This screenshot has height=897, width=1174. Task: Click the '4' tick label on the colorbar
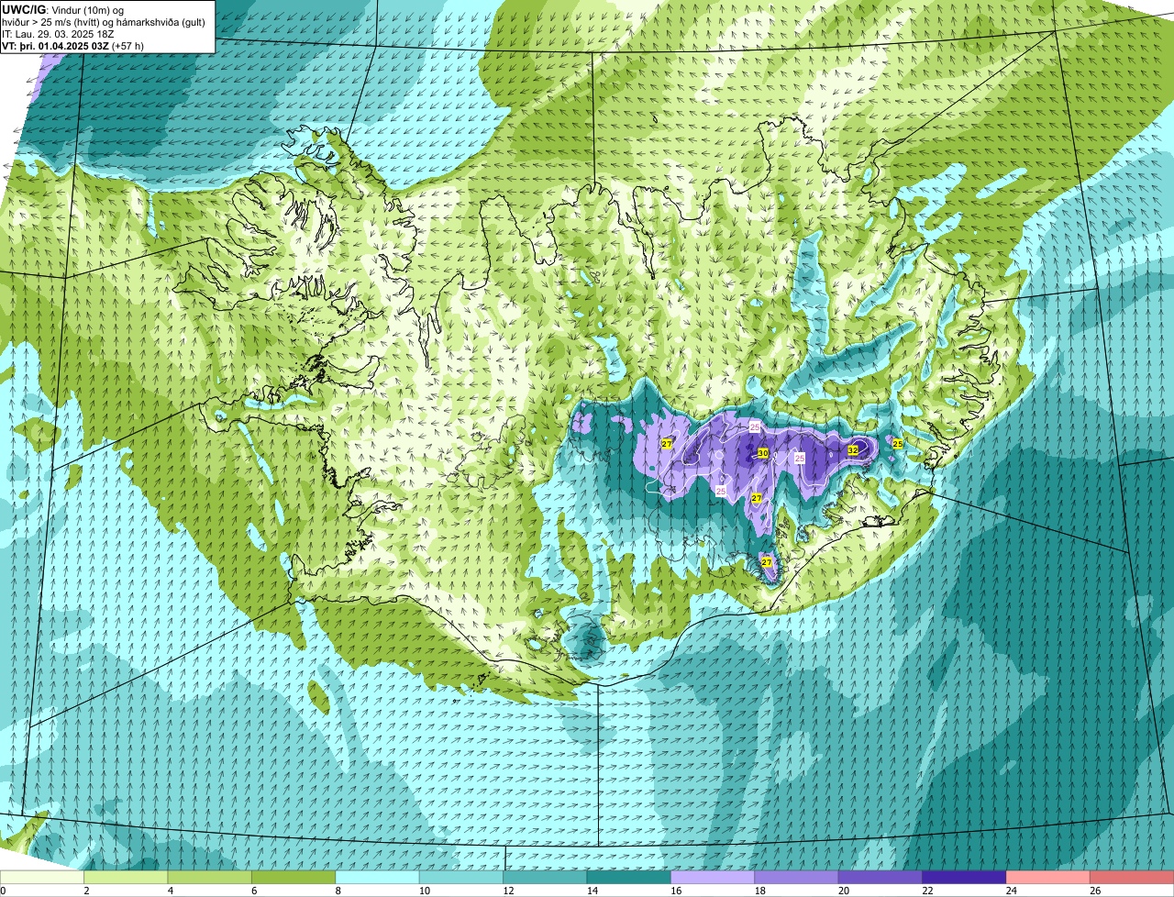pos(170,891)
